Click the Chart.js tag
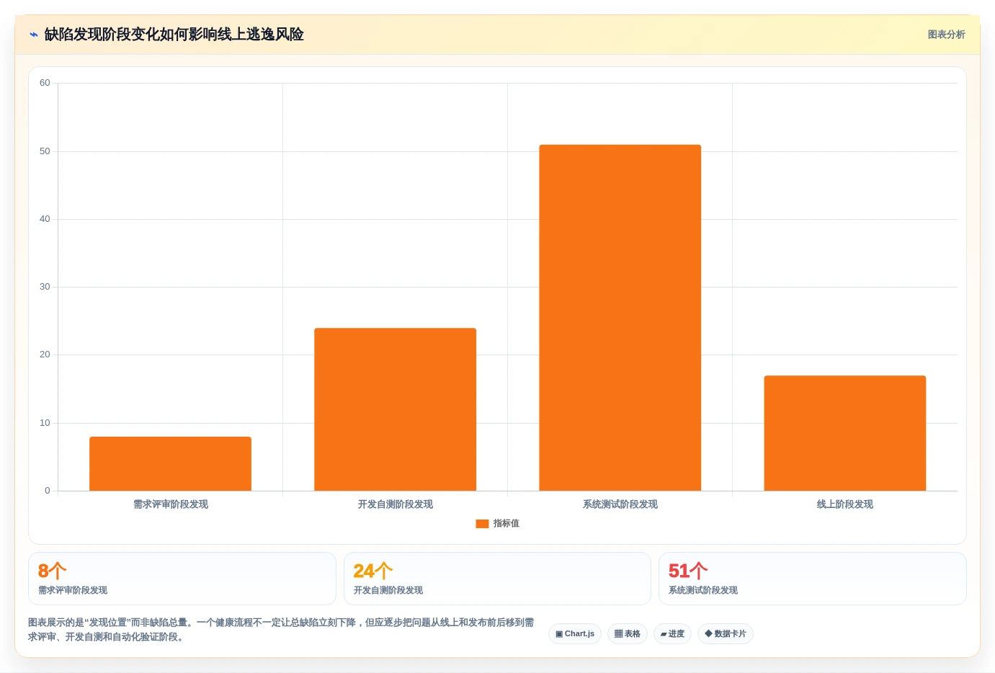The height and width of the screenshot is (673, 995). (x=575, y=634)
